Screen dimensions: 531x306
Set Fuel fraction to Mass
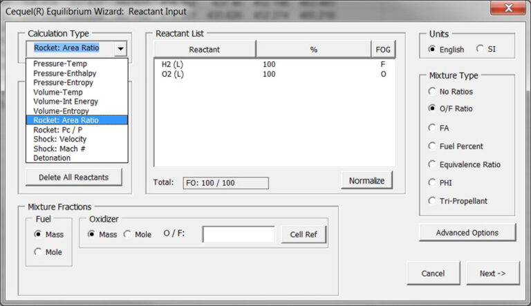[49, 234]
